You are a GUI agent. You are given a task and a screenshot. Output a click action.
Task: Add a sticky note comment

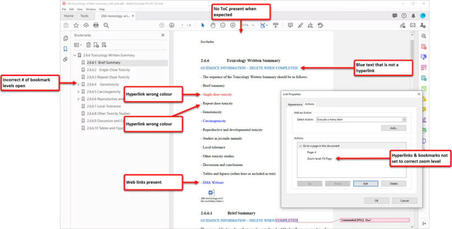click(290, 25)
